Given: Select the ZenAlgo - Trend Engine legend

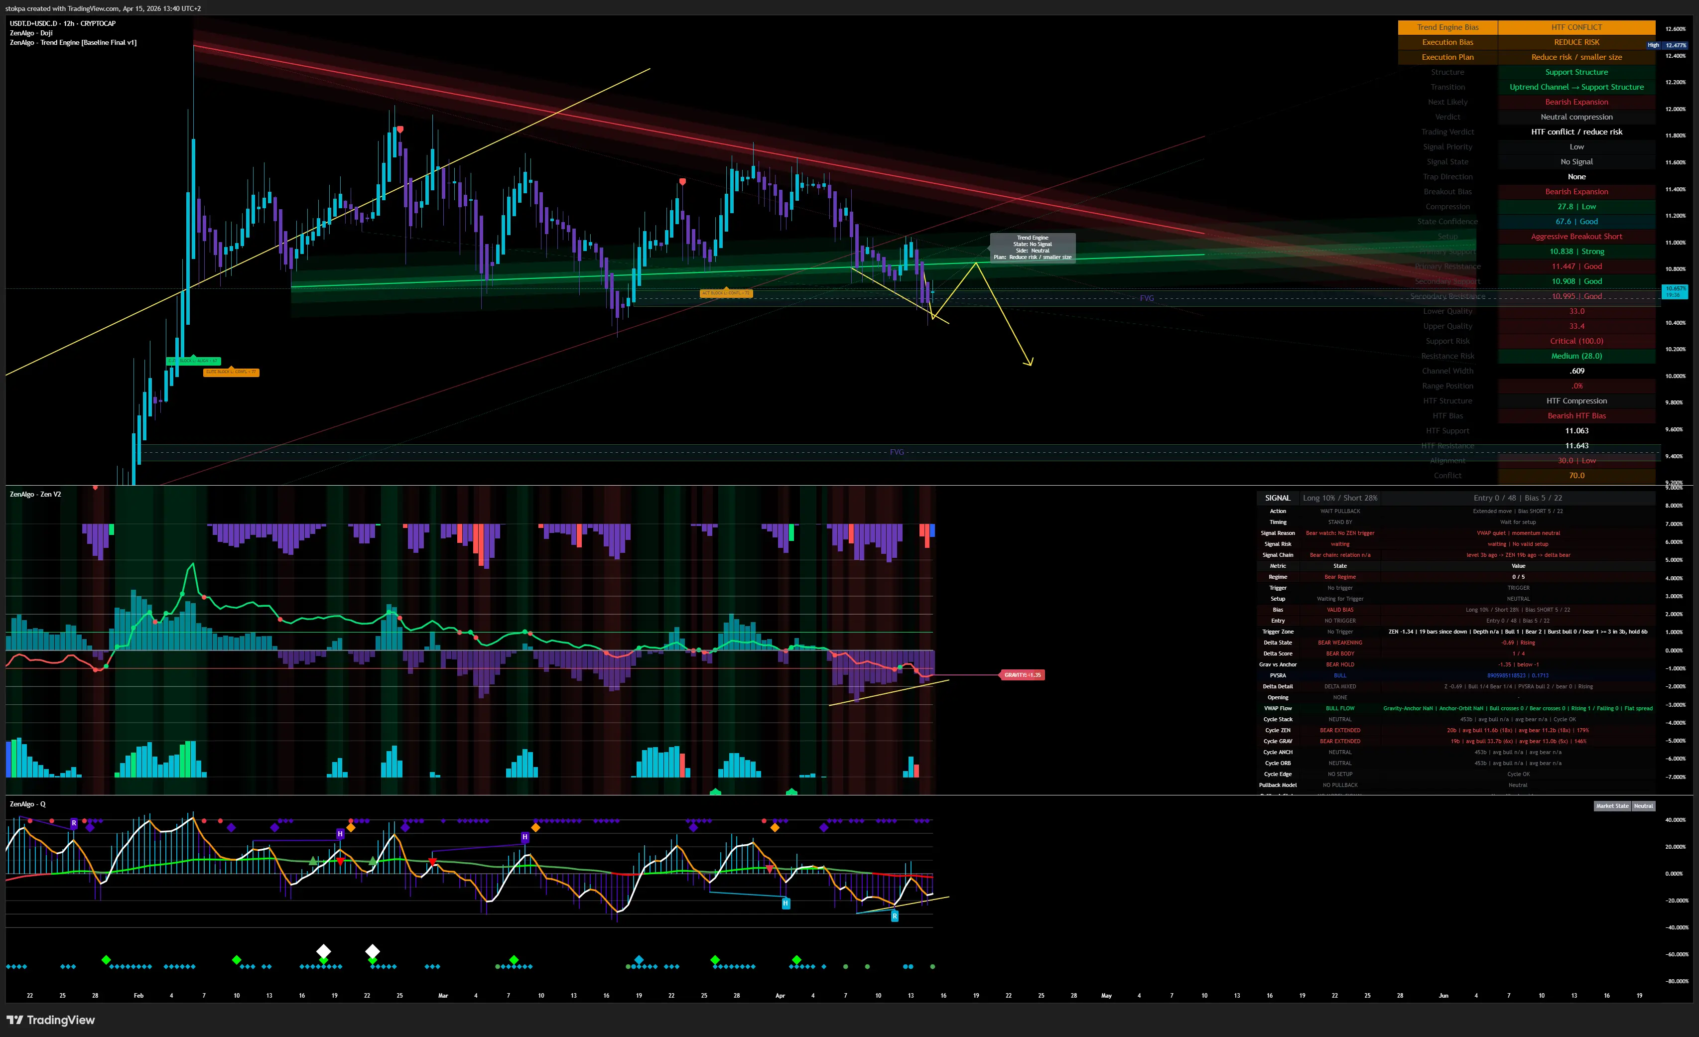Looking at the screenshot, I should point(73,43).
